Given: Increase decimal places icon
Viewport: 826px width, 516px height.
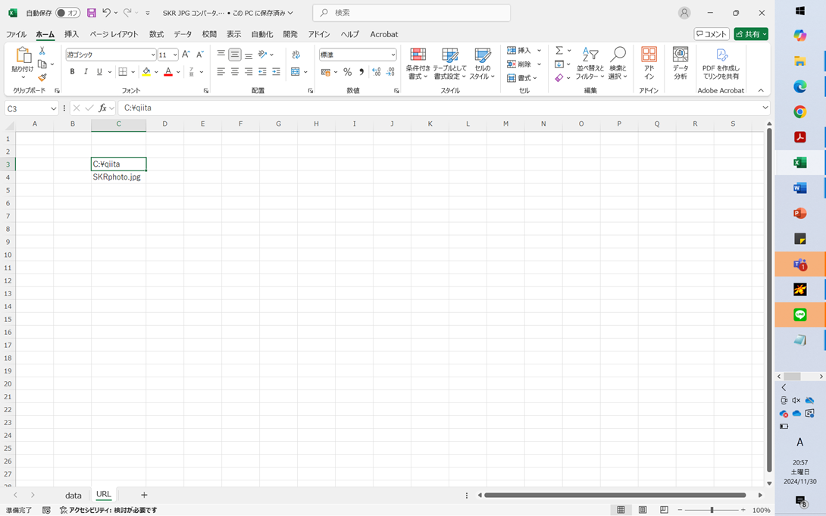Looking at the screenshot, I should [376, 72].
